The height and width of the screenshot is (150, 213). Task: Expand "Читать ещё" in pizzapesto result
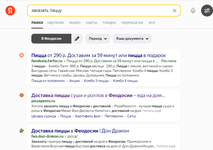[152, 111]
